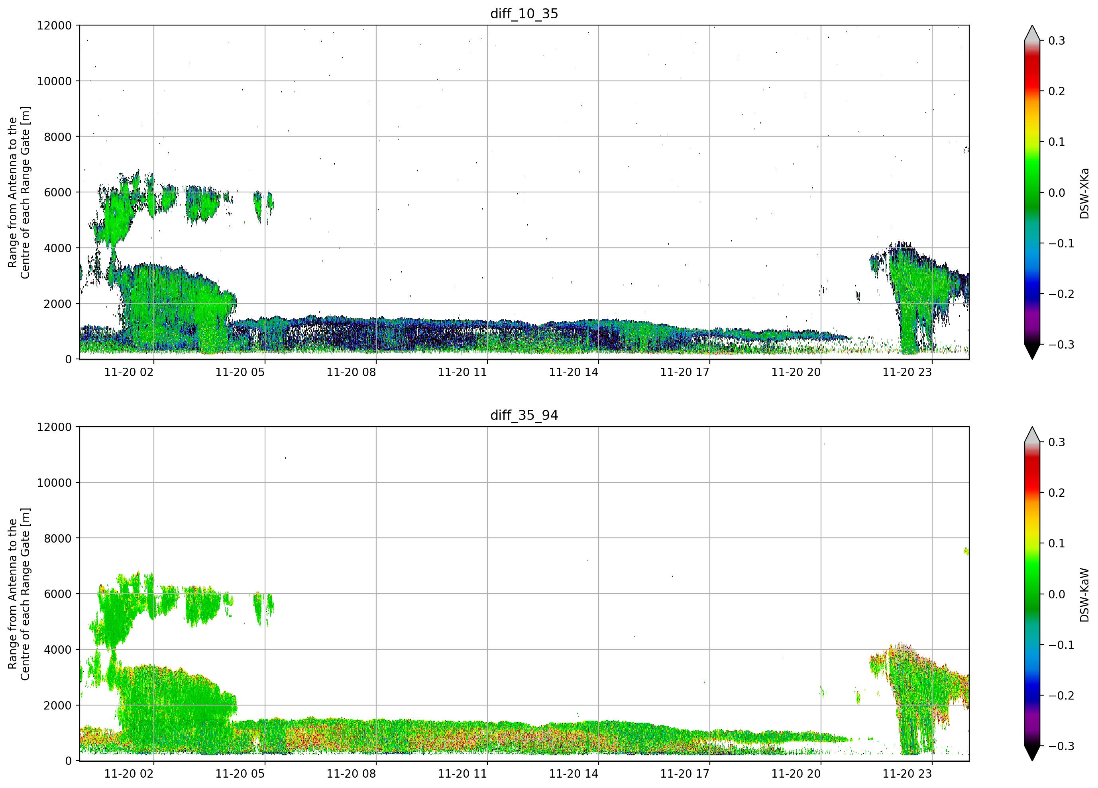Image resolution: width=1098 pixels, height=788 pixels.
Task: Click '11-20 05' tick under the diff_10_35 plot
Action: click(240, 372)
